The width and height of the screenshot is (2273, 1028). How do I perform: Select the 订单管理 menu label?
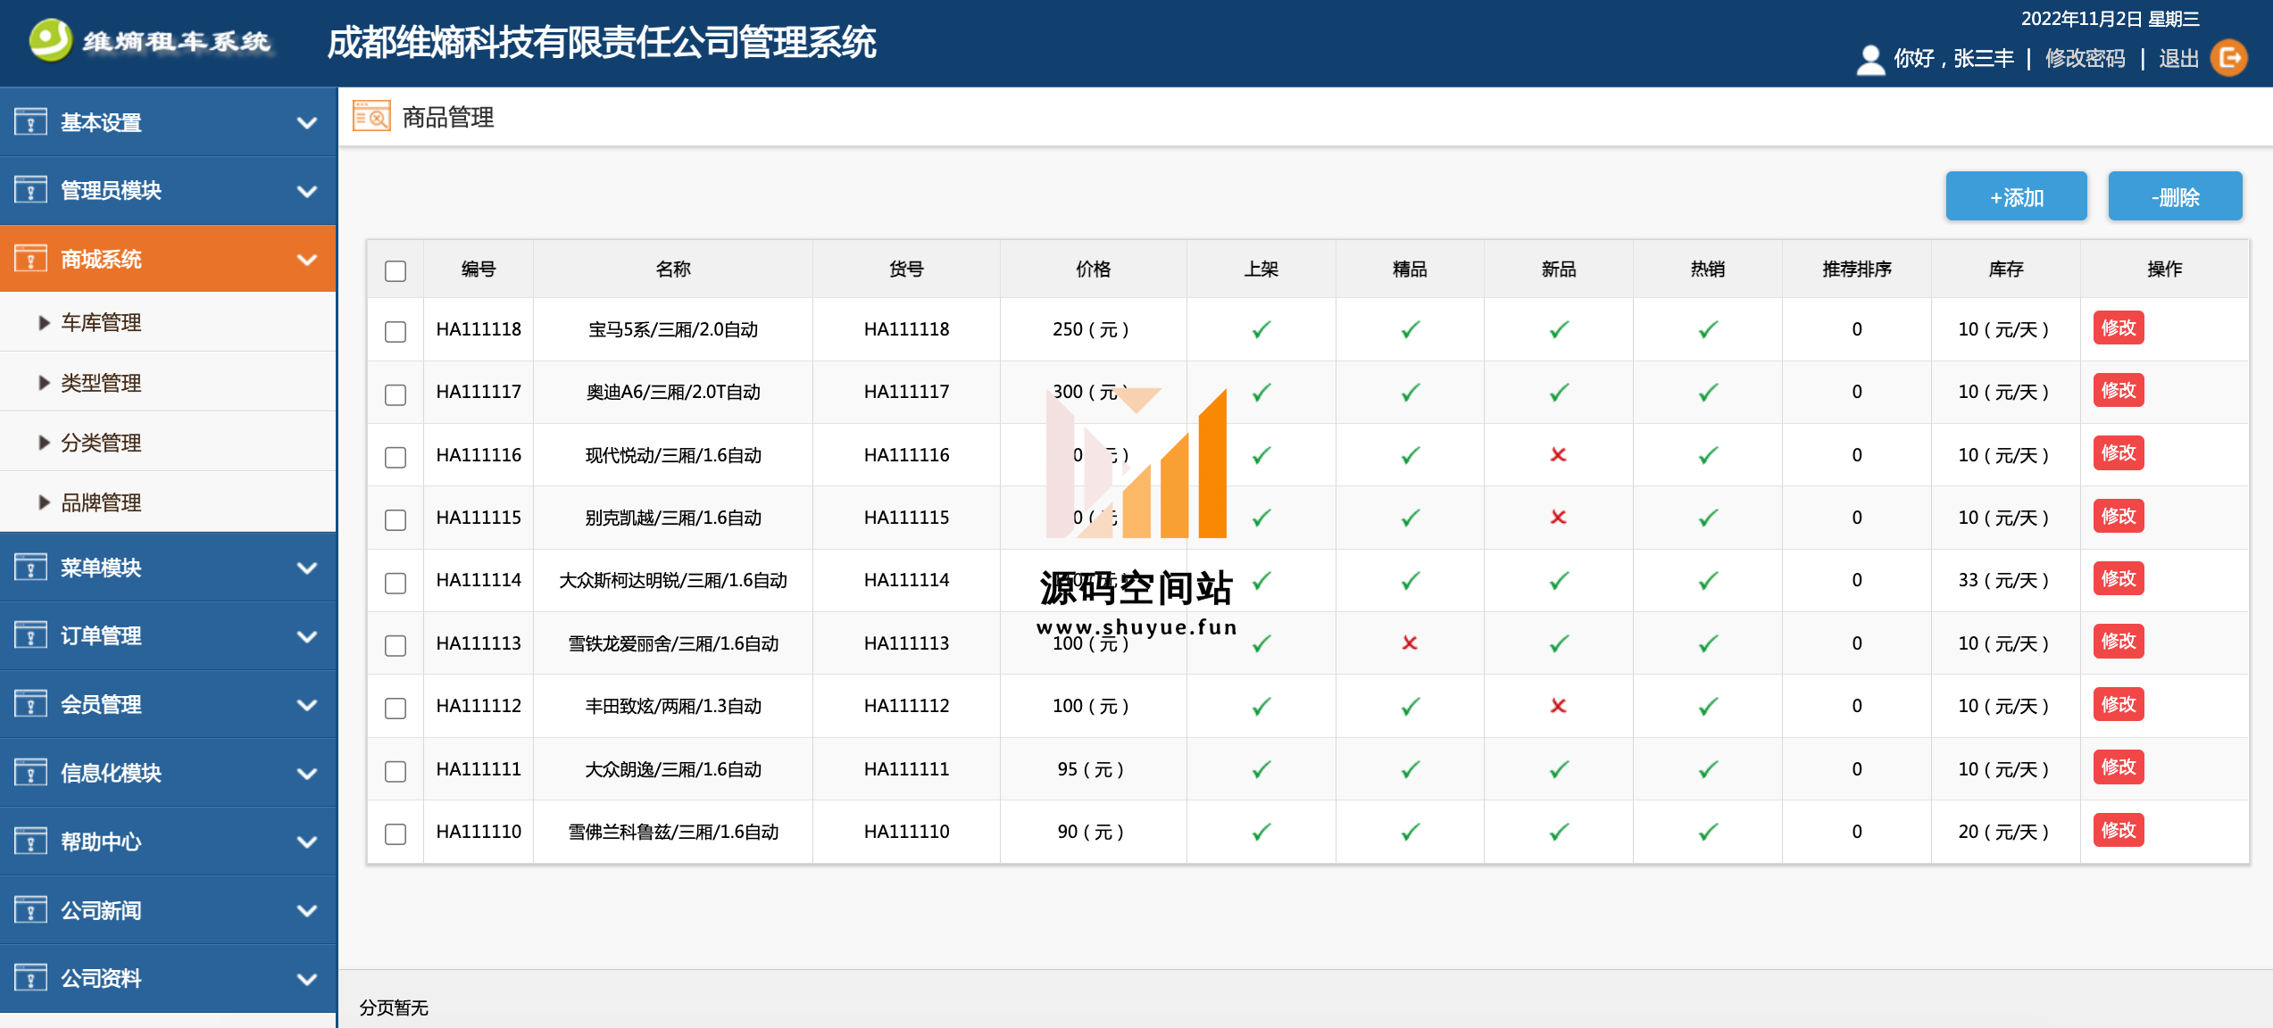point(101,635)
